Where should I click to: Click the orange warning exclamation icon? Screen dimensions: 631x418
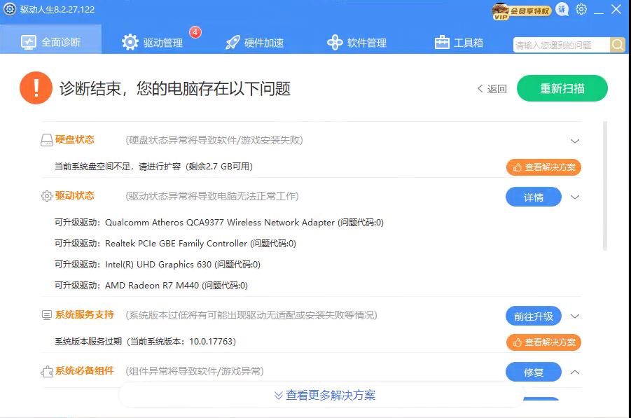tap(36, 88)
